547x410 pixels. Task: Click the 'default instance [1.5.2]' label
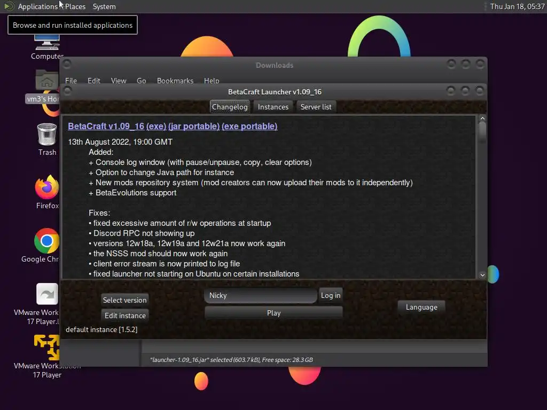tap(101, 329)
